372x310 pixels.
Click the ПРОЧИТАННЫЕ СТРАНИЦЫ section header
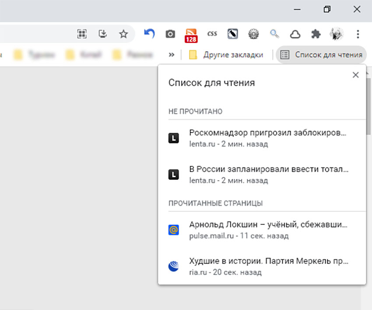point(216,203)
